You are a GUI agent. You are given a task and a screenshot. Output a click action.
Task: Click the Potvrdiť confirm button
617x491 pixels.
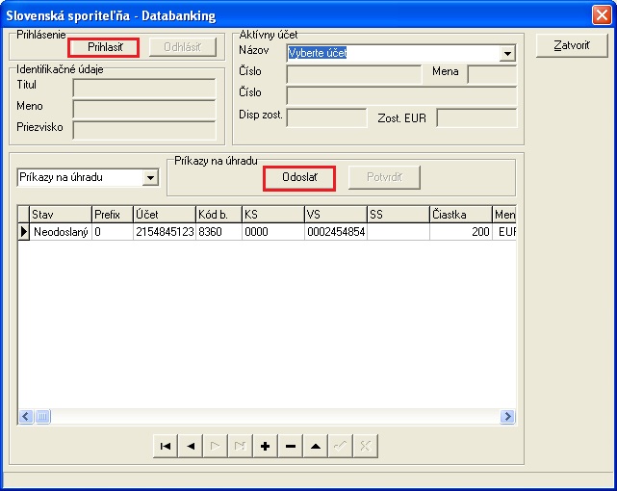(x=384, y=177)
